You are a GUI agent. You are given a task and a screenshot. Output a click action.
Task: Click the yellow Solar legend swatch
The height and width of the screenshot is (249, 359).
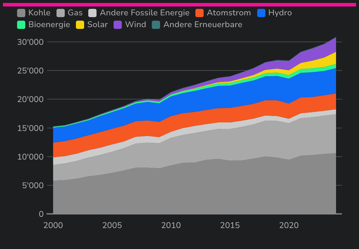[x=80, y=25]
